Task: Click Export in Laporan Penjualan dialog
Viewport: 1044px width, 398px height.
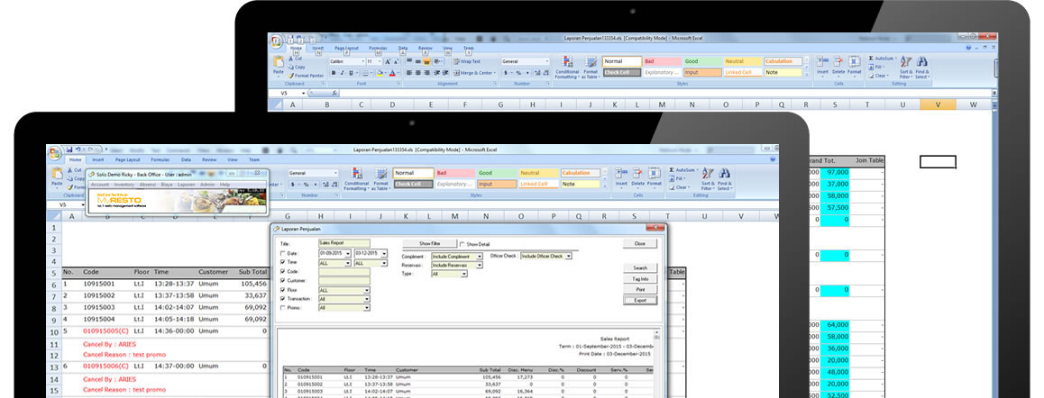Action: pos(640,300)
